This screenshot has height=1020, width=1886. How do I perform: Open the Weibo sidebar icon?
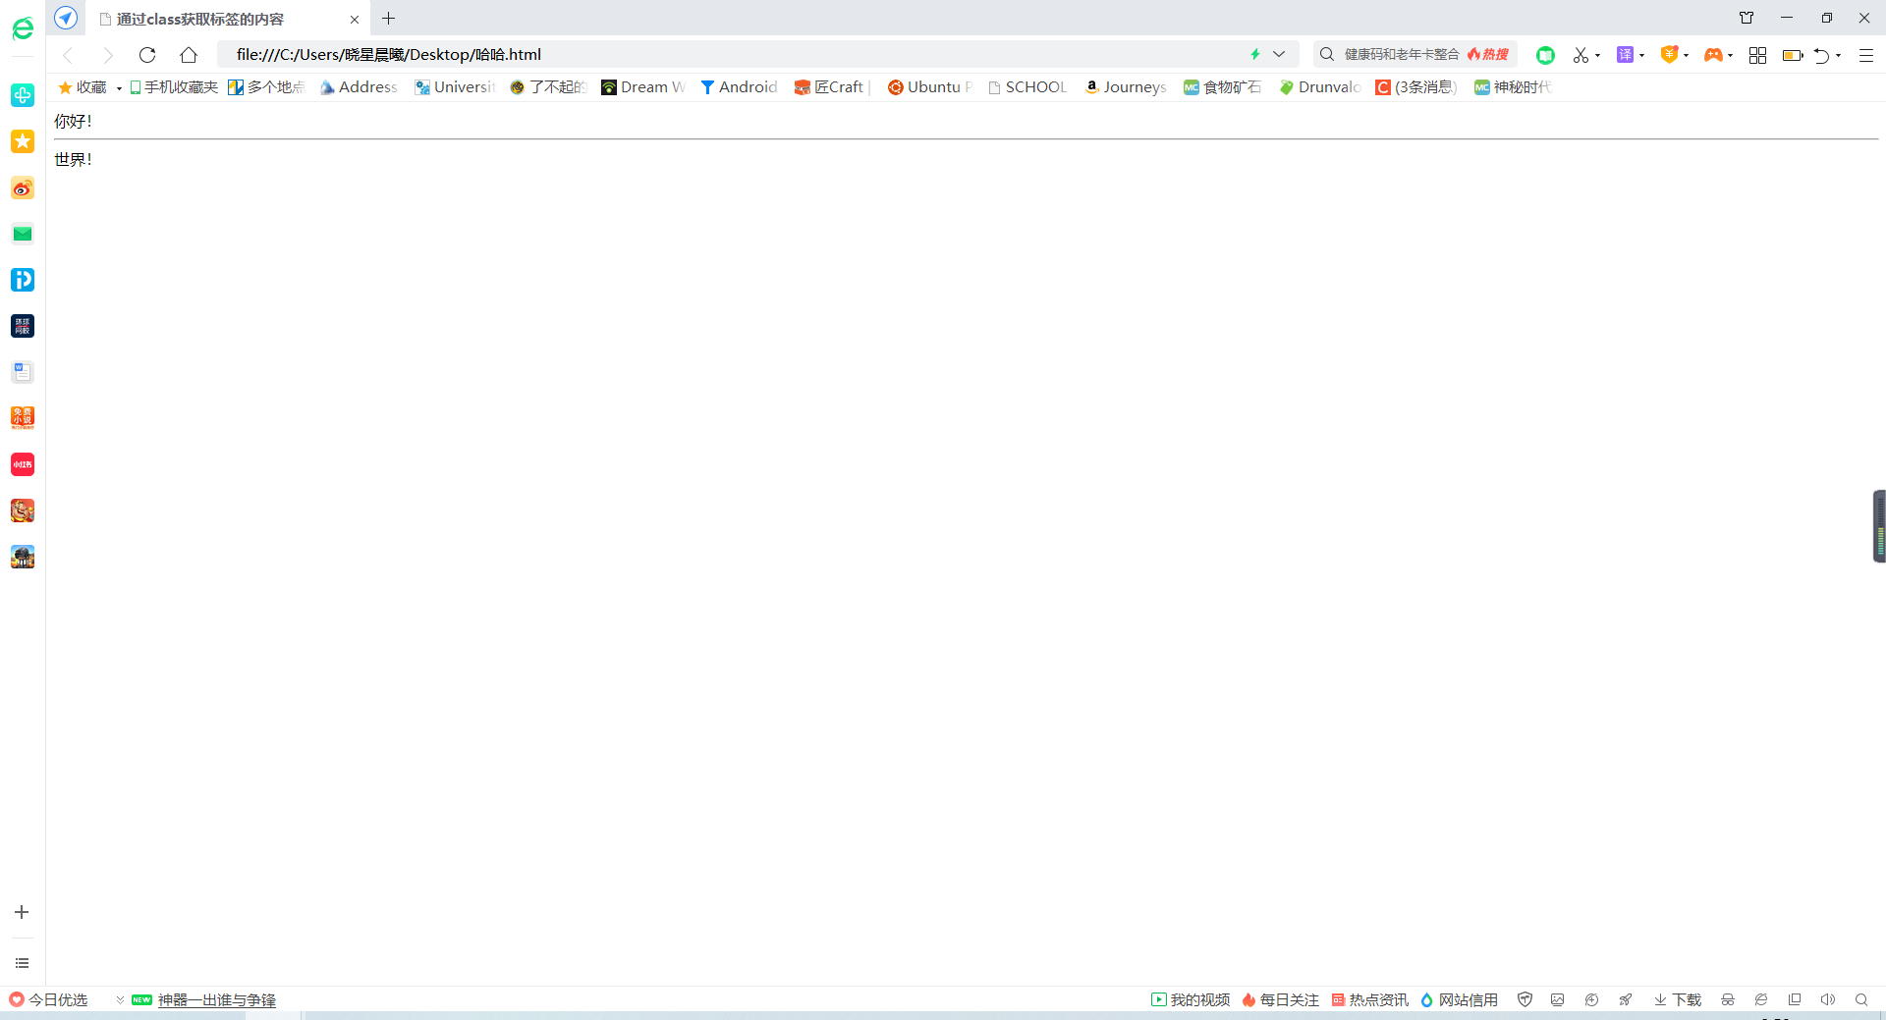click(23, 188)
